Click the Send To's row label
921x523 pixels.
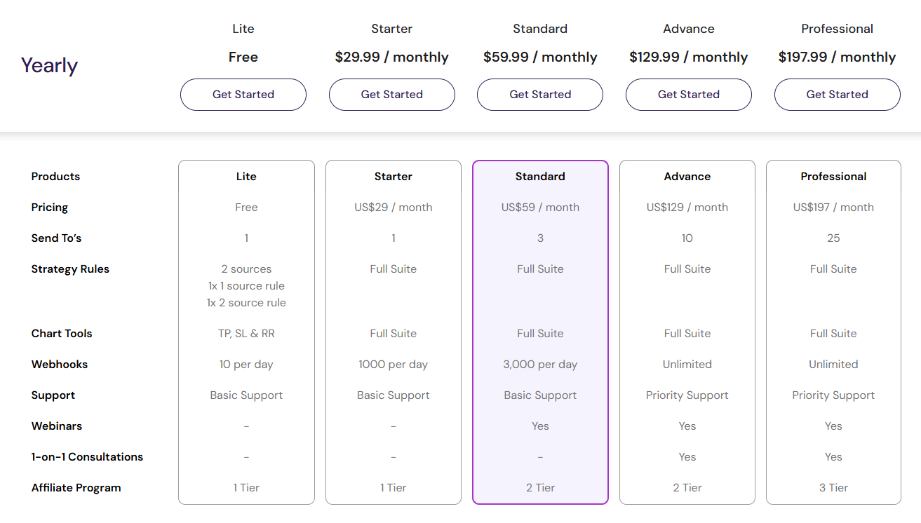coord(56,238)
